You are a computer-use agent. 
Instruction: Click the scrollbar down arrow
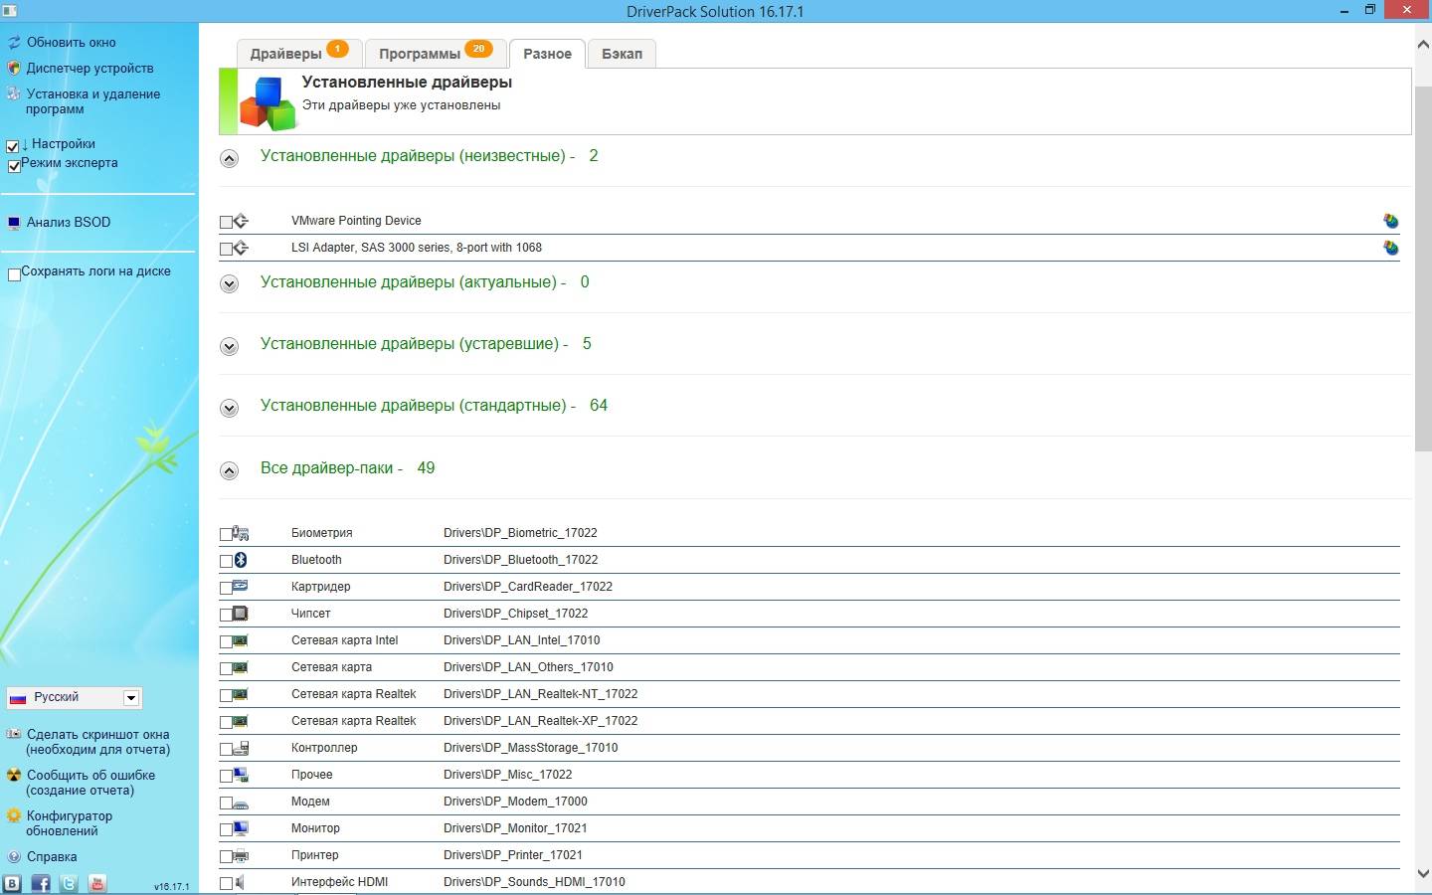click(1422, 873)
